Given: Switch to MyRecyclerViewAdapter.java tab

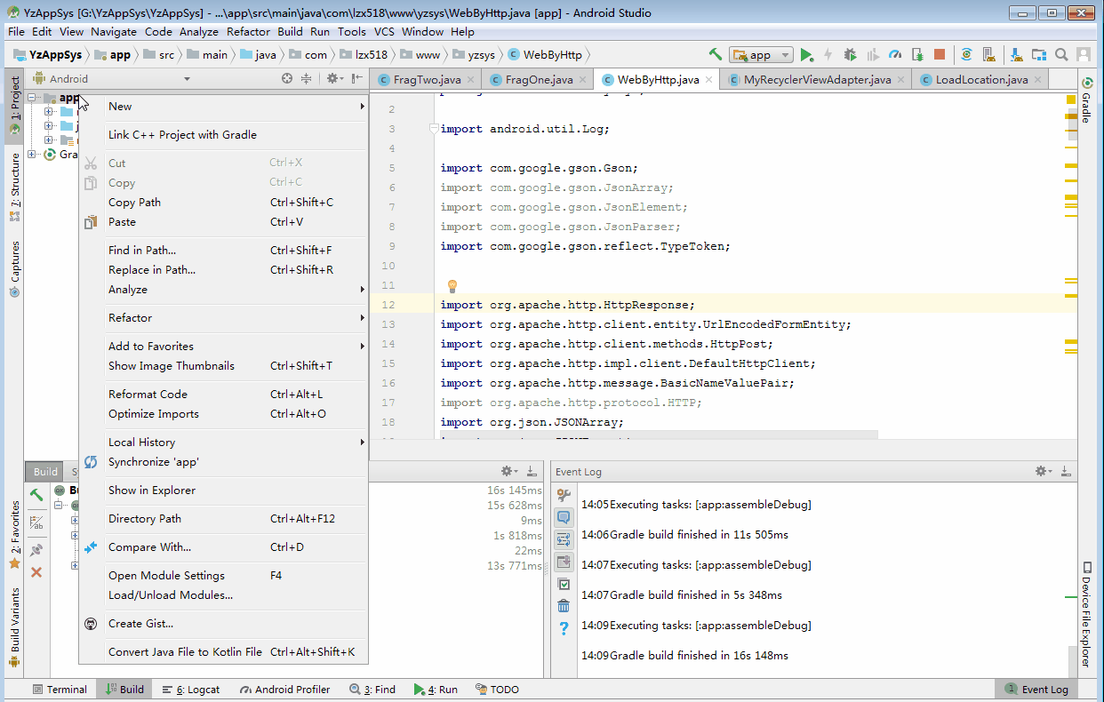Looking at the screenshot, I should [x=817, y=79].
